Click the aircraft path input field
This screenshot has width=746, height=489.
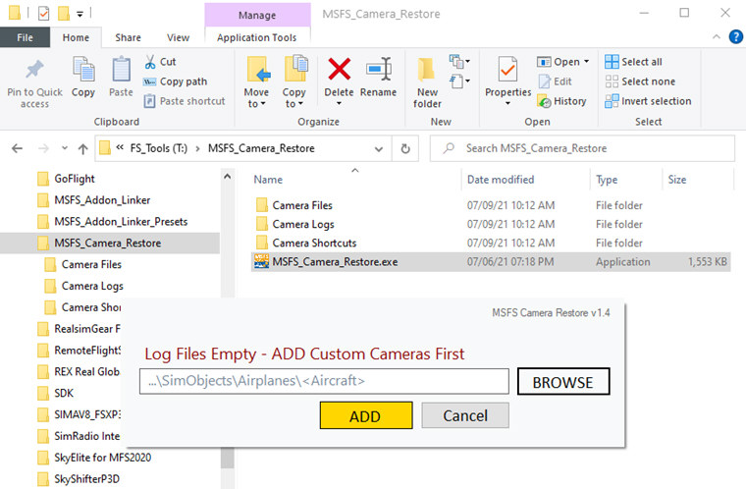click(323, 381)
